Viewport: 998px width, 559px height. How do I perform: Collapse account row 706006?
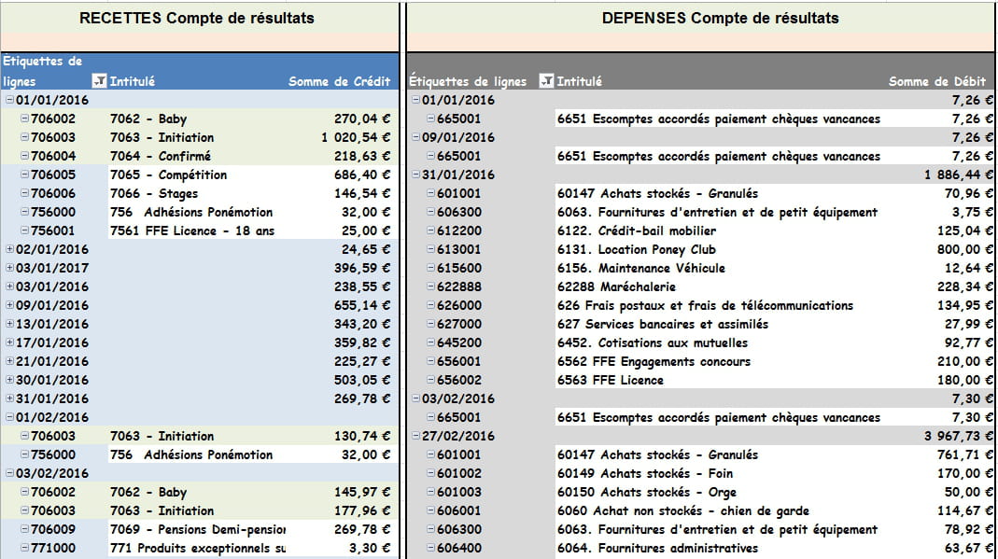click(x=24, y=193)
